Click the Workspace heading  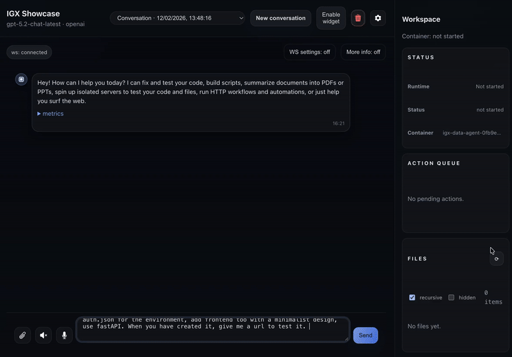click(421, 19)
